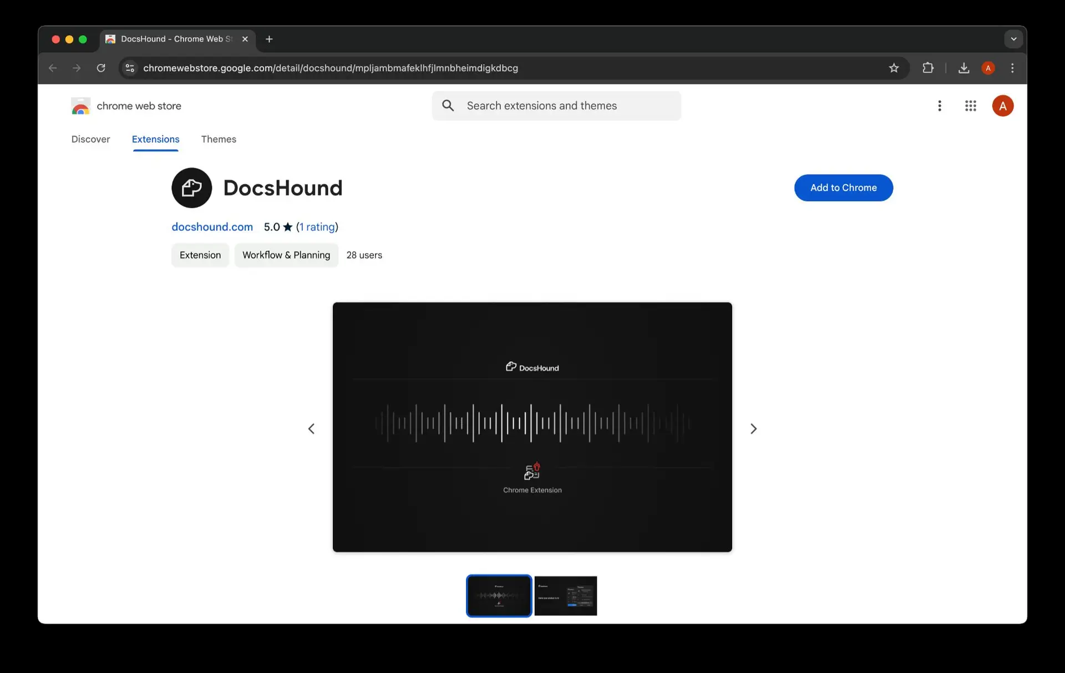Expand the tab search dropdown arrow
Image resolution: width=1065 pixels, height=673 pixels.
tap(1013, 39)
